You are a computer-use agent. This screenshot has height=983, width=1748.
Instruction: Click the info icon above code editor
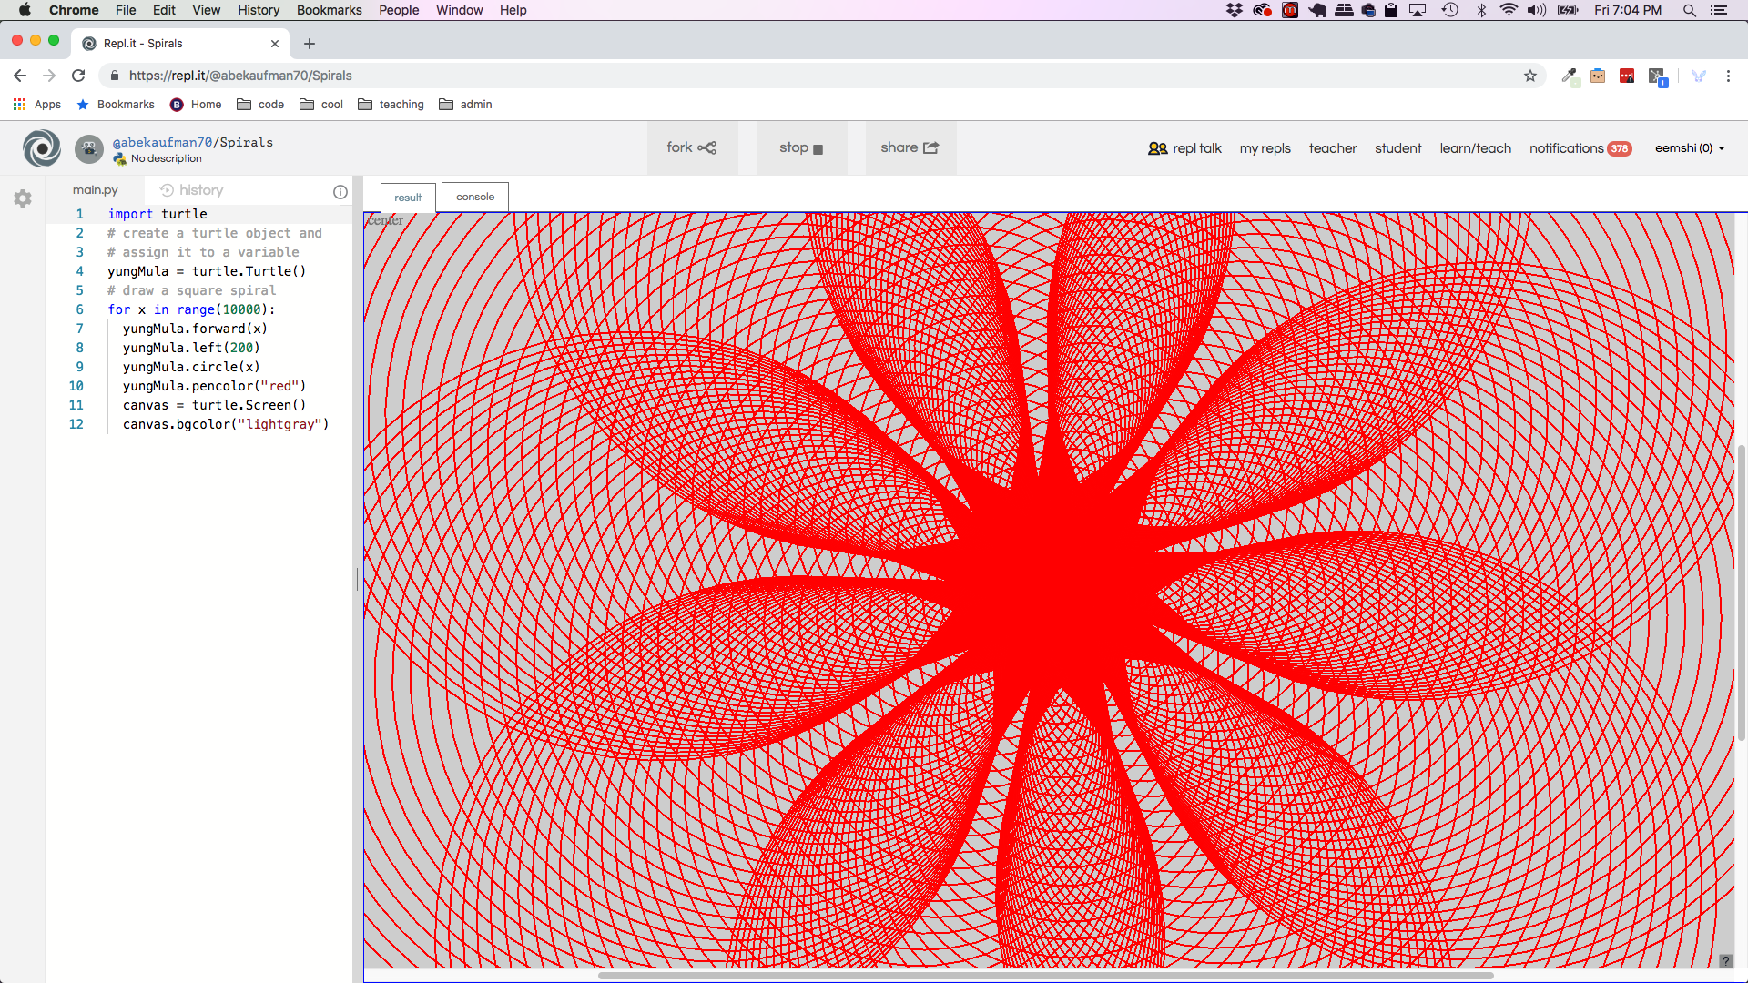point(340,191)
